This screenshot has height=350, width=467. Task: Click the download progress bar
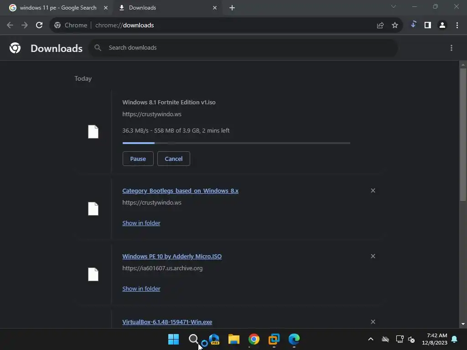[236, 143]
